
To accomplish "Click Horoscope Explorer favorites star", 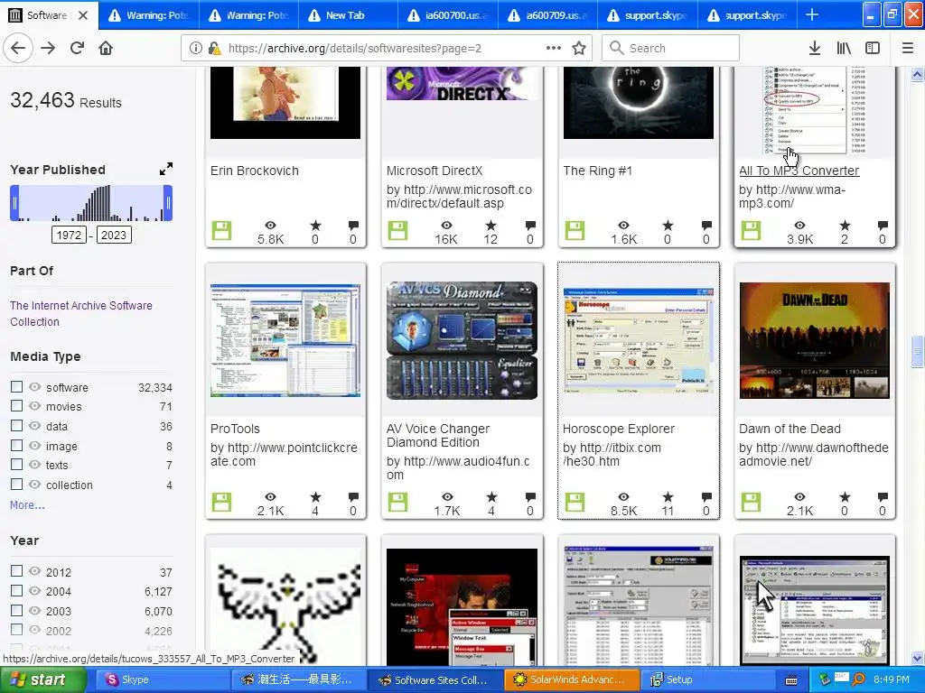I will pyautogui.click(x=668, y=497).
